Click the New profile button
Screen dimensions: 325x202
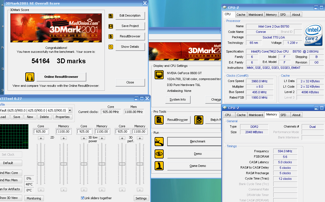[x=30, y=117]
